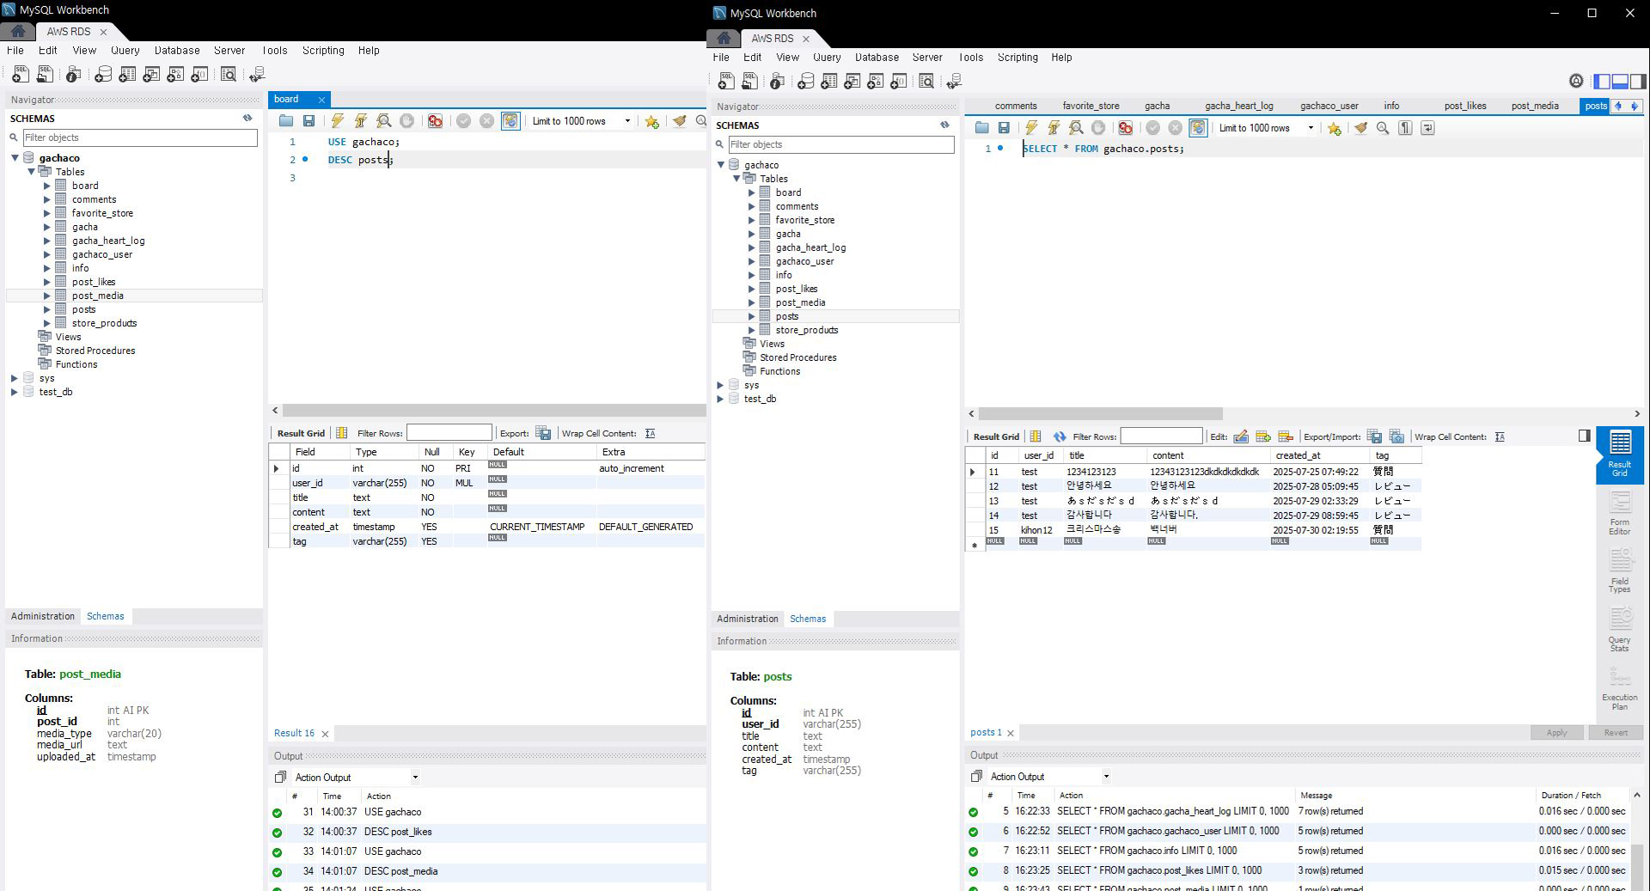Click Open SQL script icon in right main toolbar

tap(750, 82)
